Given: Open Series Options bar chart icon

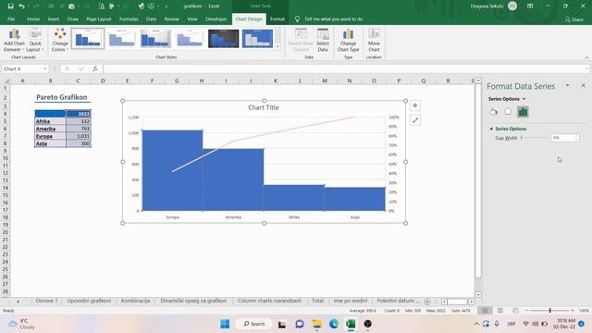Looking at the screenshot, I should point(523,112).
